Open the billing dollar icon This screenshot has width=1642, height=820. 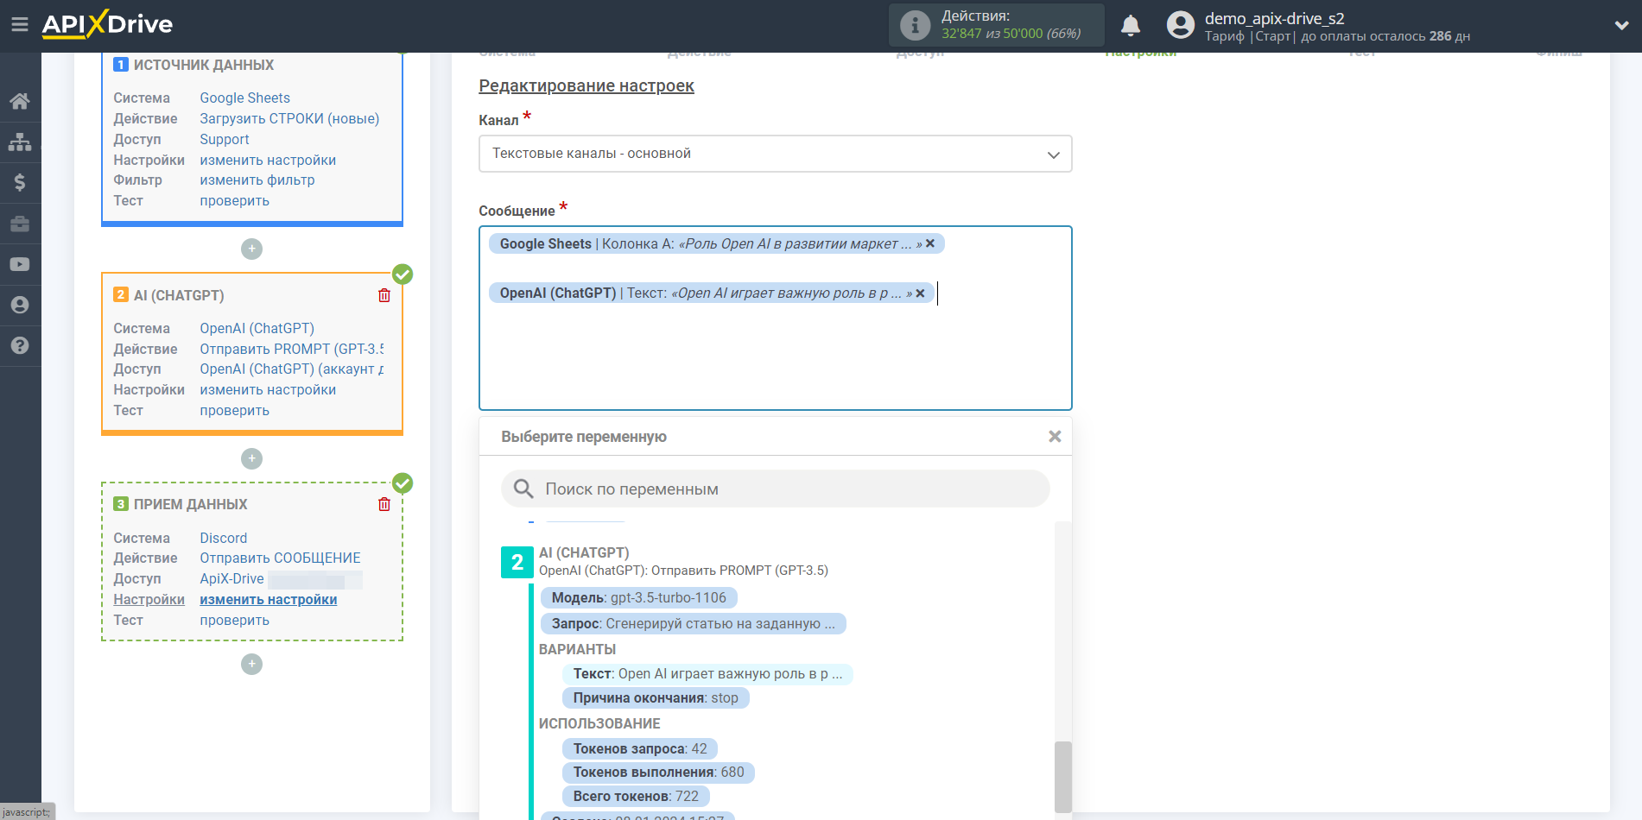20,182
